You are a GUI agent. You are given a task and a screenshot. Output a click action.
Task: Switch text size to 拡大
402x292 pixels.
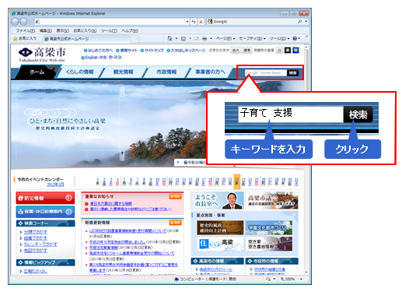(x=236, y=51)
